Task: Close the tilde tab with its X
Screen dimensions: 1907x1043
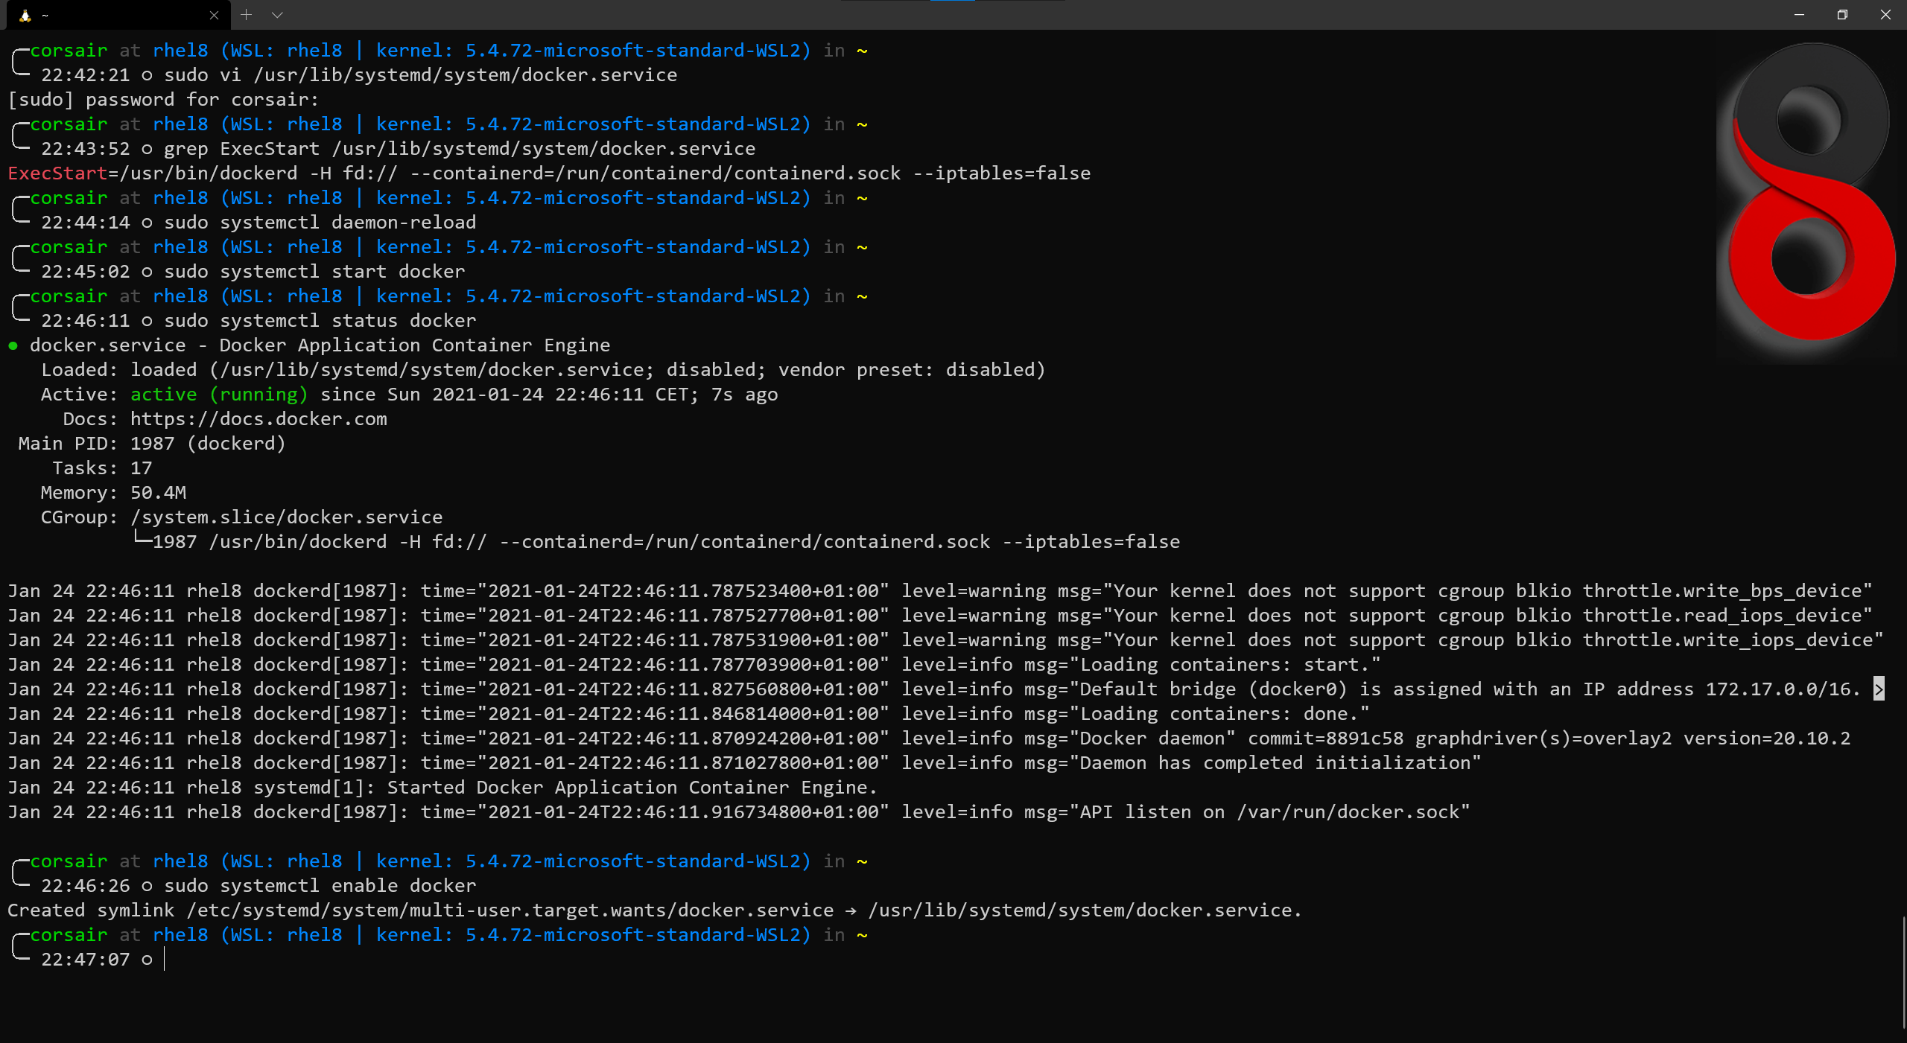Action: [214, 15]
